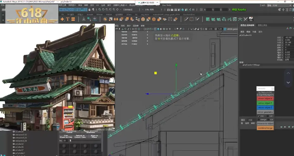Select extracted_02 in the outliner
The width and height of the screenshot is (294, 156).
pos(21,135)
